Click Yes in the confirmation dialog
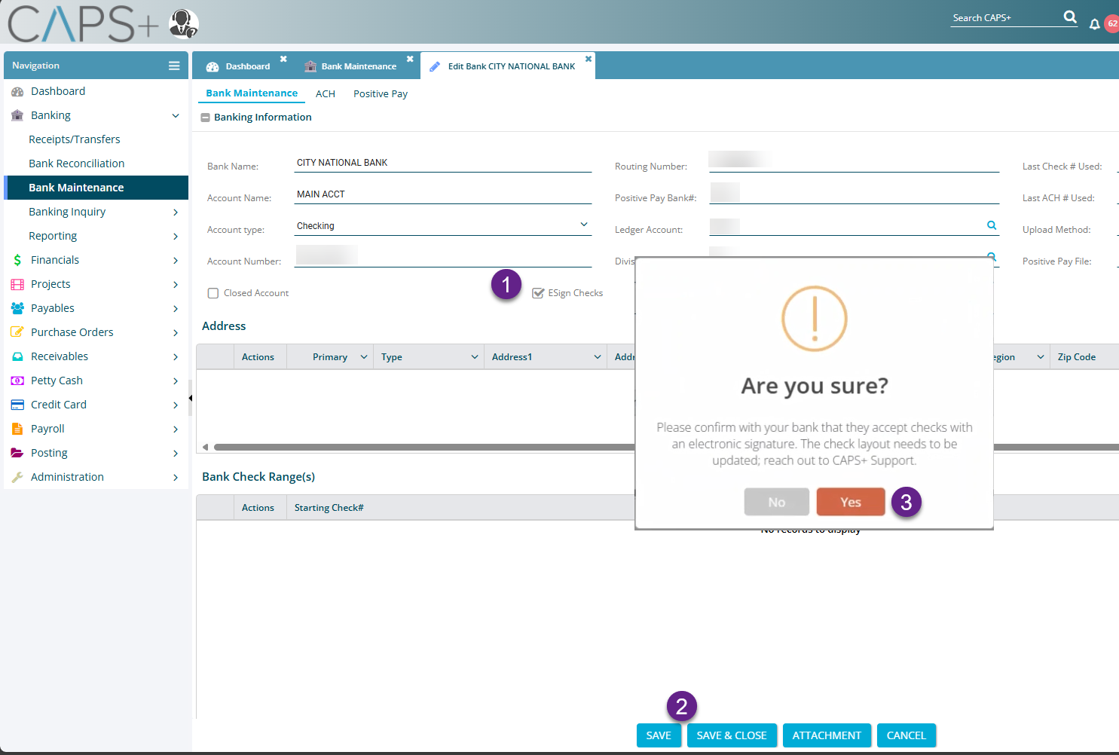 [x=851, y=502]
